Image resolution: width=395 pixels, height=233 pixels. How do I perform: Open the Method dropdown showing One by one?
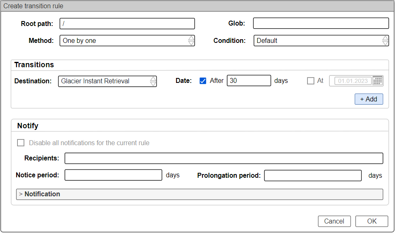coord(127,40)
